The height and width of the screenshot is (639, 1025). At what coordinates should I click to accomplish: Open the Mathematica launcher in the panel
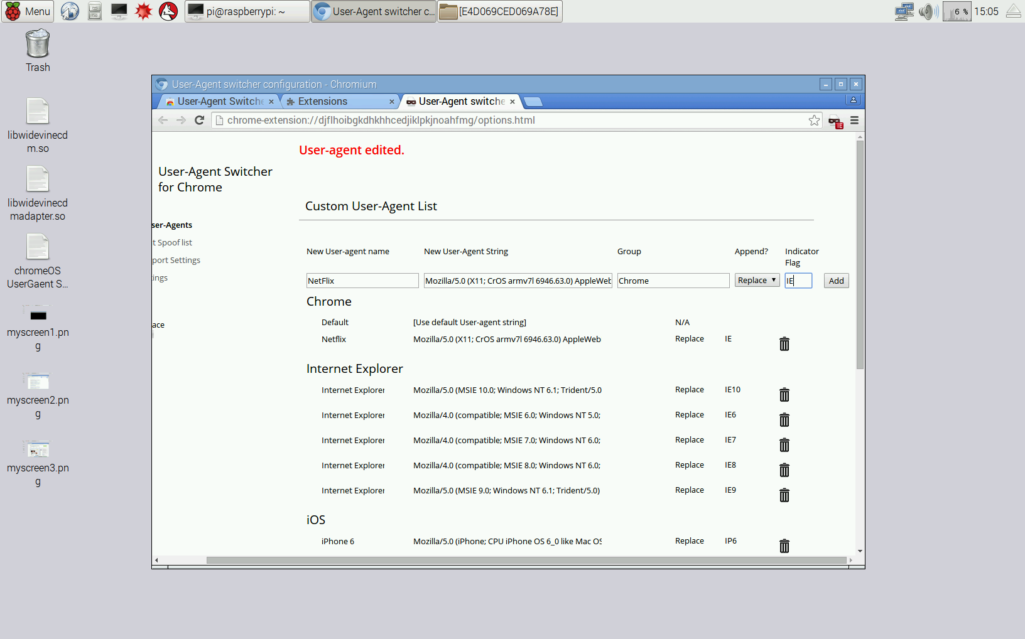coord(144,11)
